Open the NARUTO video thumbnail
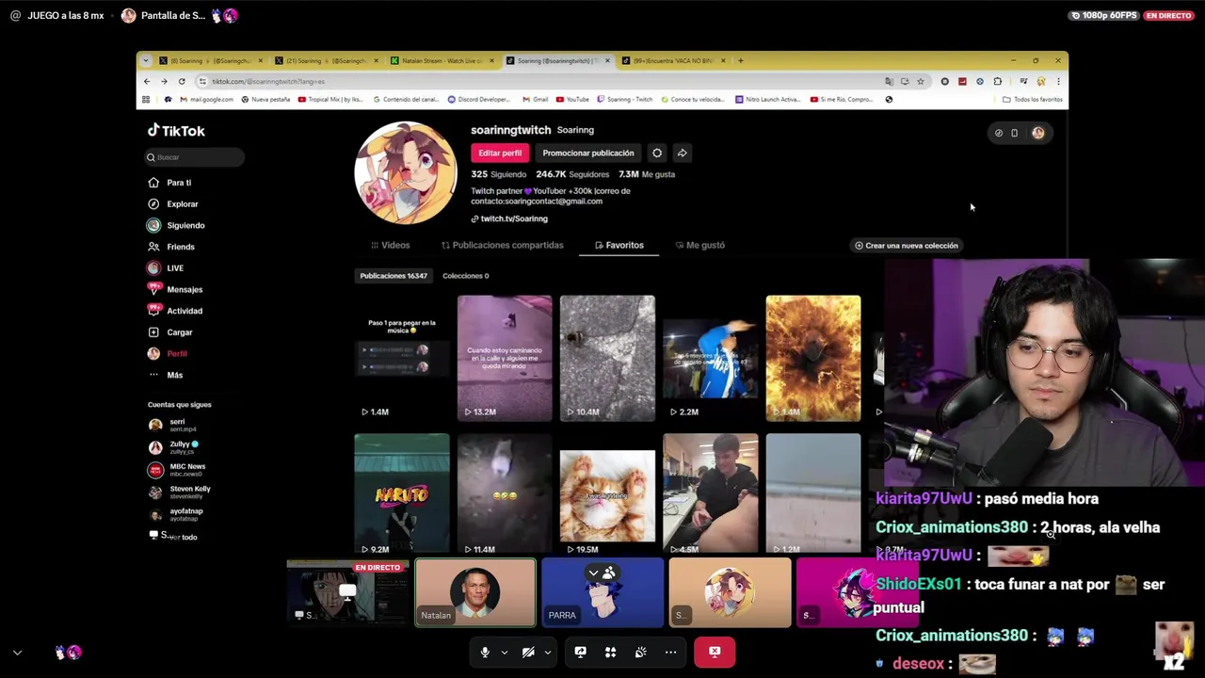 tap(402, 493)
